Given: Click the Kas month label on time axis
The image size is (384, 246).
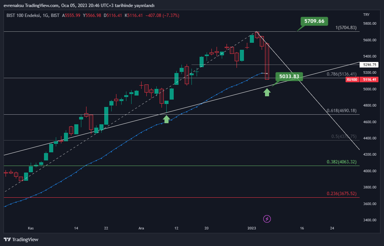Looking at the screenshot, I should (x=31, y=228).
